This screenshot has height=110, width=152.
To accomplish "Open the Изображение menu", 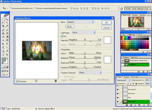I will 34,4.
